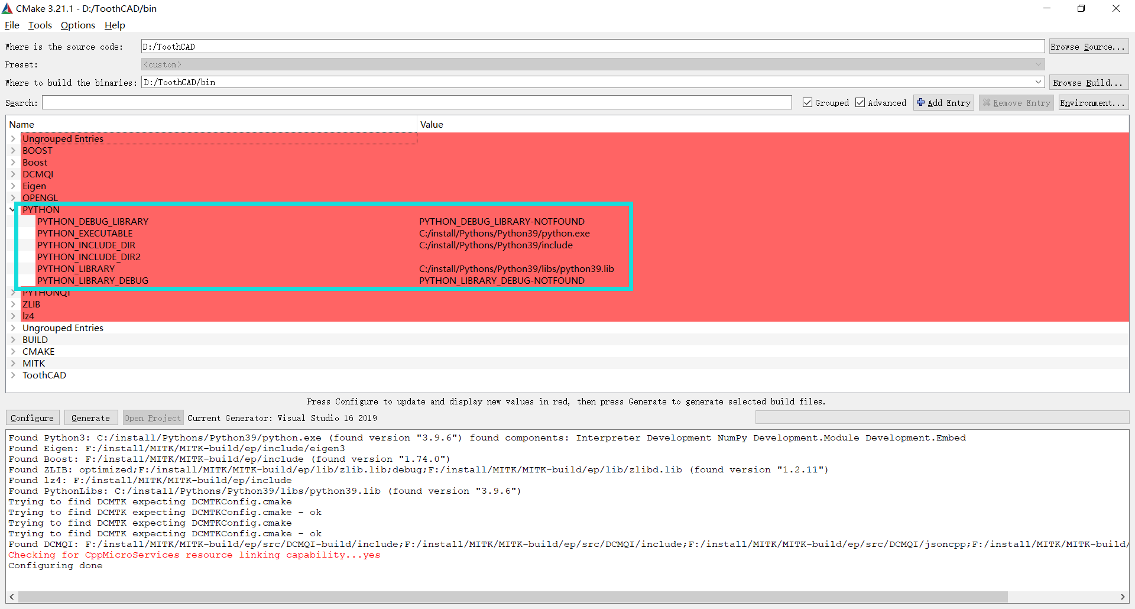
Task: Expand the Boost group arrow
Action: click(13, 162)
